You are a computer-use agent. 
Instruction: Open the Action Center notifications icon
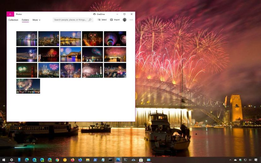(x=256, y=160)
